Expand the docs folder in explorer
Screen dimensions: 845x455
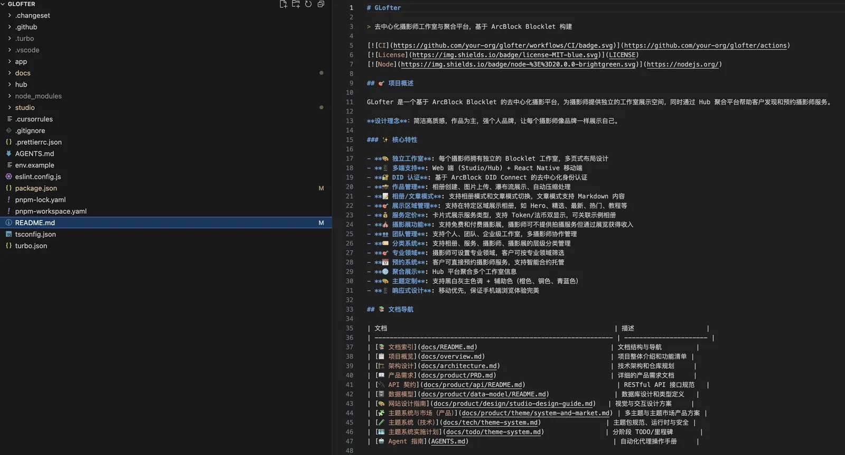point(10,73)
